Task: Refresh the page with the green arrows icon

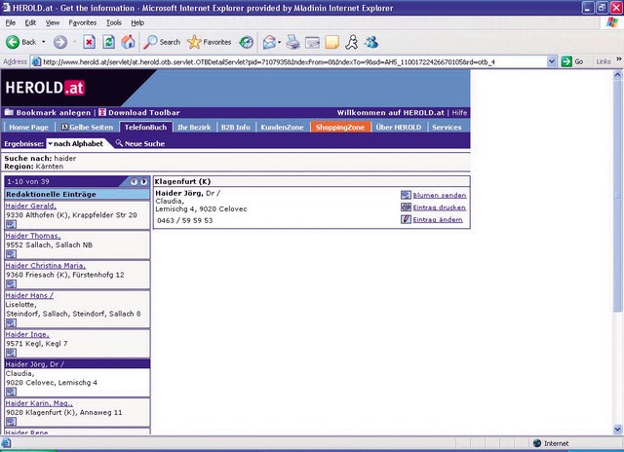Action: pos(108,42)
